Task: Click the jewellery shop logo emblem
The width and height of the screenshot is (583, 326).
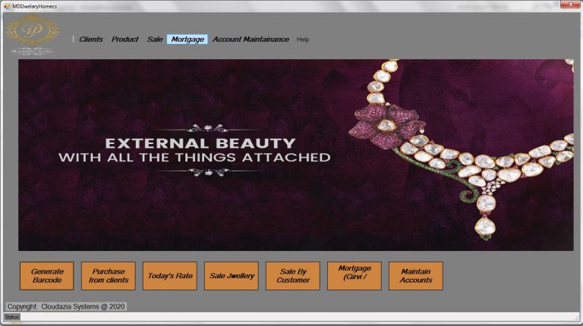Action: coord(32,33)
